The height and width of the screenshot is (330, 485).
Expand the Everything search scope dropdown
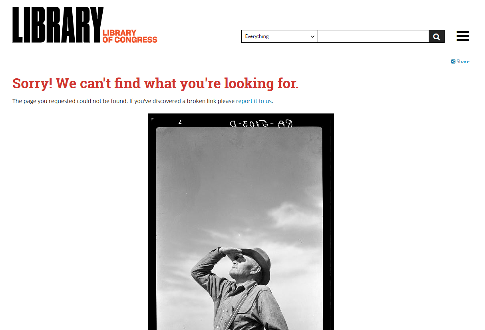(x=280, y=36)
